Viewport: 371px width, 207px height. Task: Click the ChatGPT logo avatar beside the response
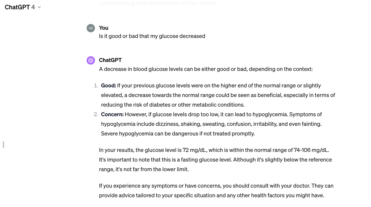(91, 60)
